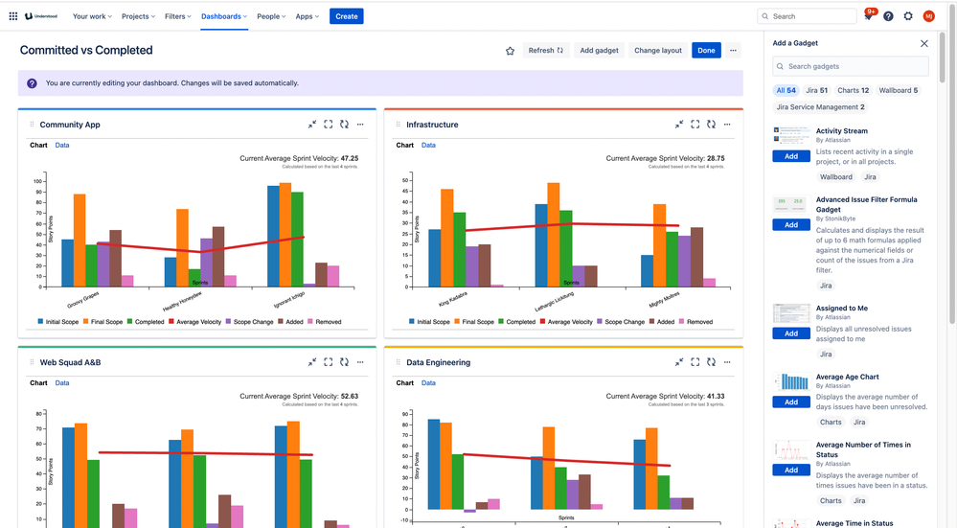Open Data Engineering gadget options menu
957x528 pixels.
tap(727, 362)
